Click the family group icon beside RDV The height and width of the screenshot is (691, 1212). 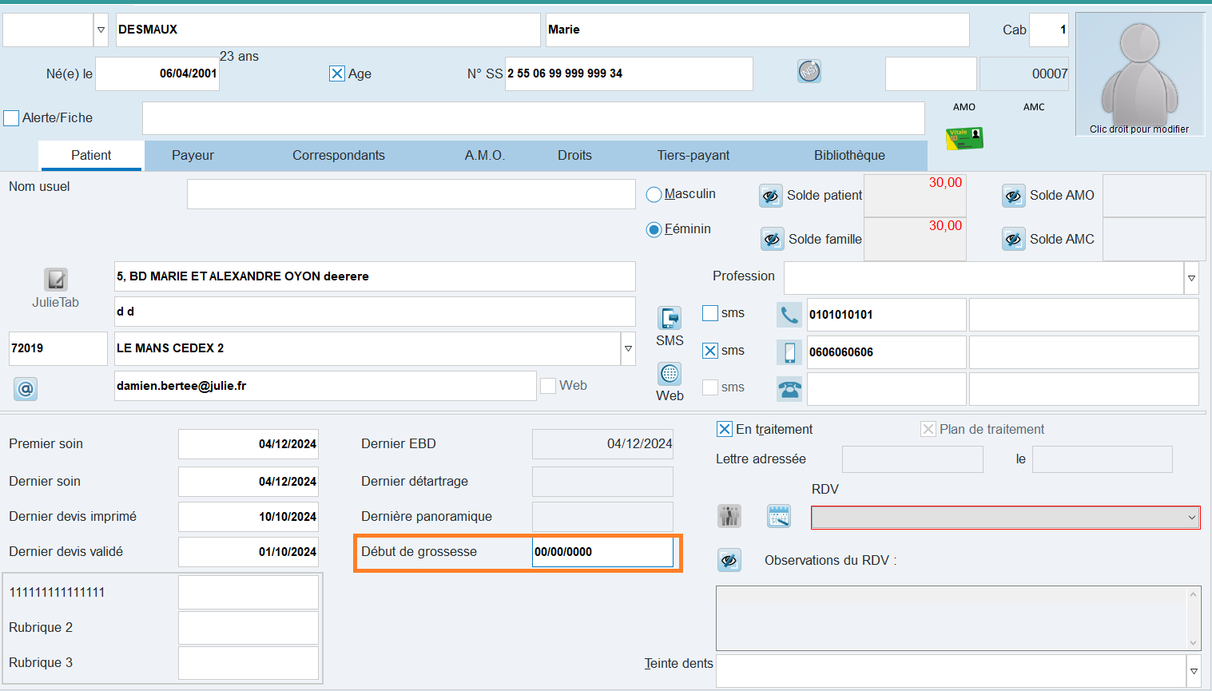click(x=729, y=516)
